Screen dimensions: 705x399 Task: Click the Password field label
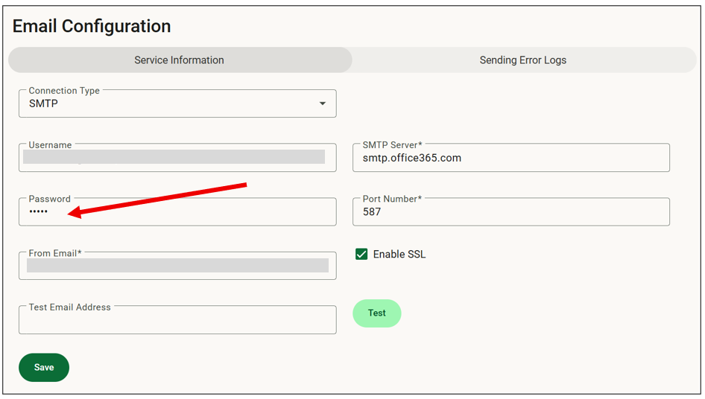tap(49, 199)
